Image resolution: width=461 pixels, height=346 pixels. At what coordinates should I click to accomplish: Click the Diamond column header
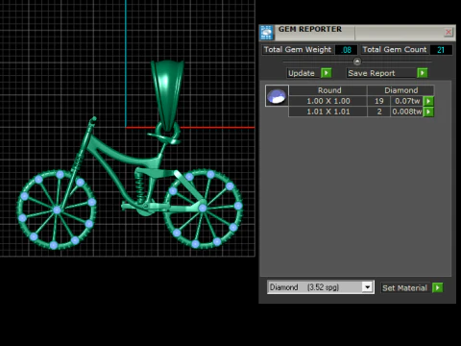tap(400, 90)
